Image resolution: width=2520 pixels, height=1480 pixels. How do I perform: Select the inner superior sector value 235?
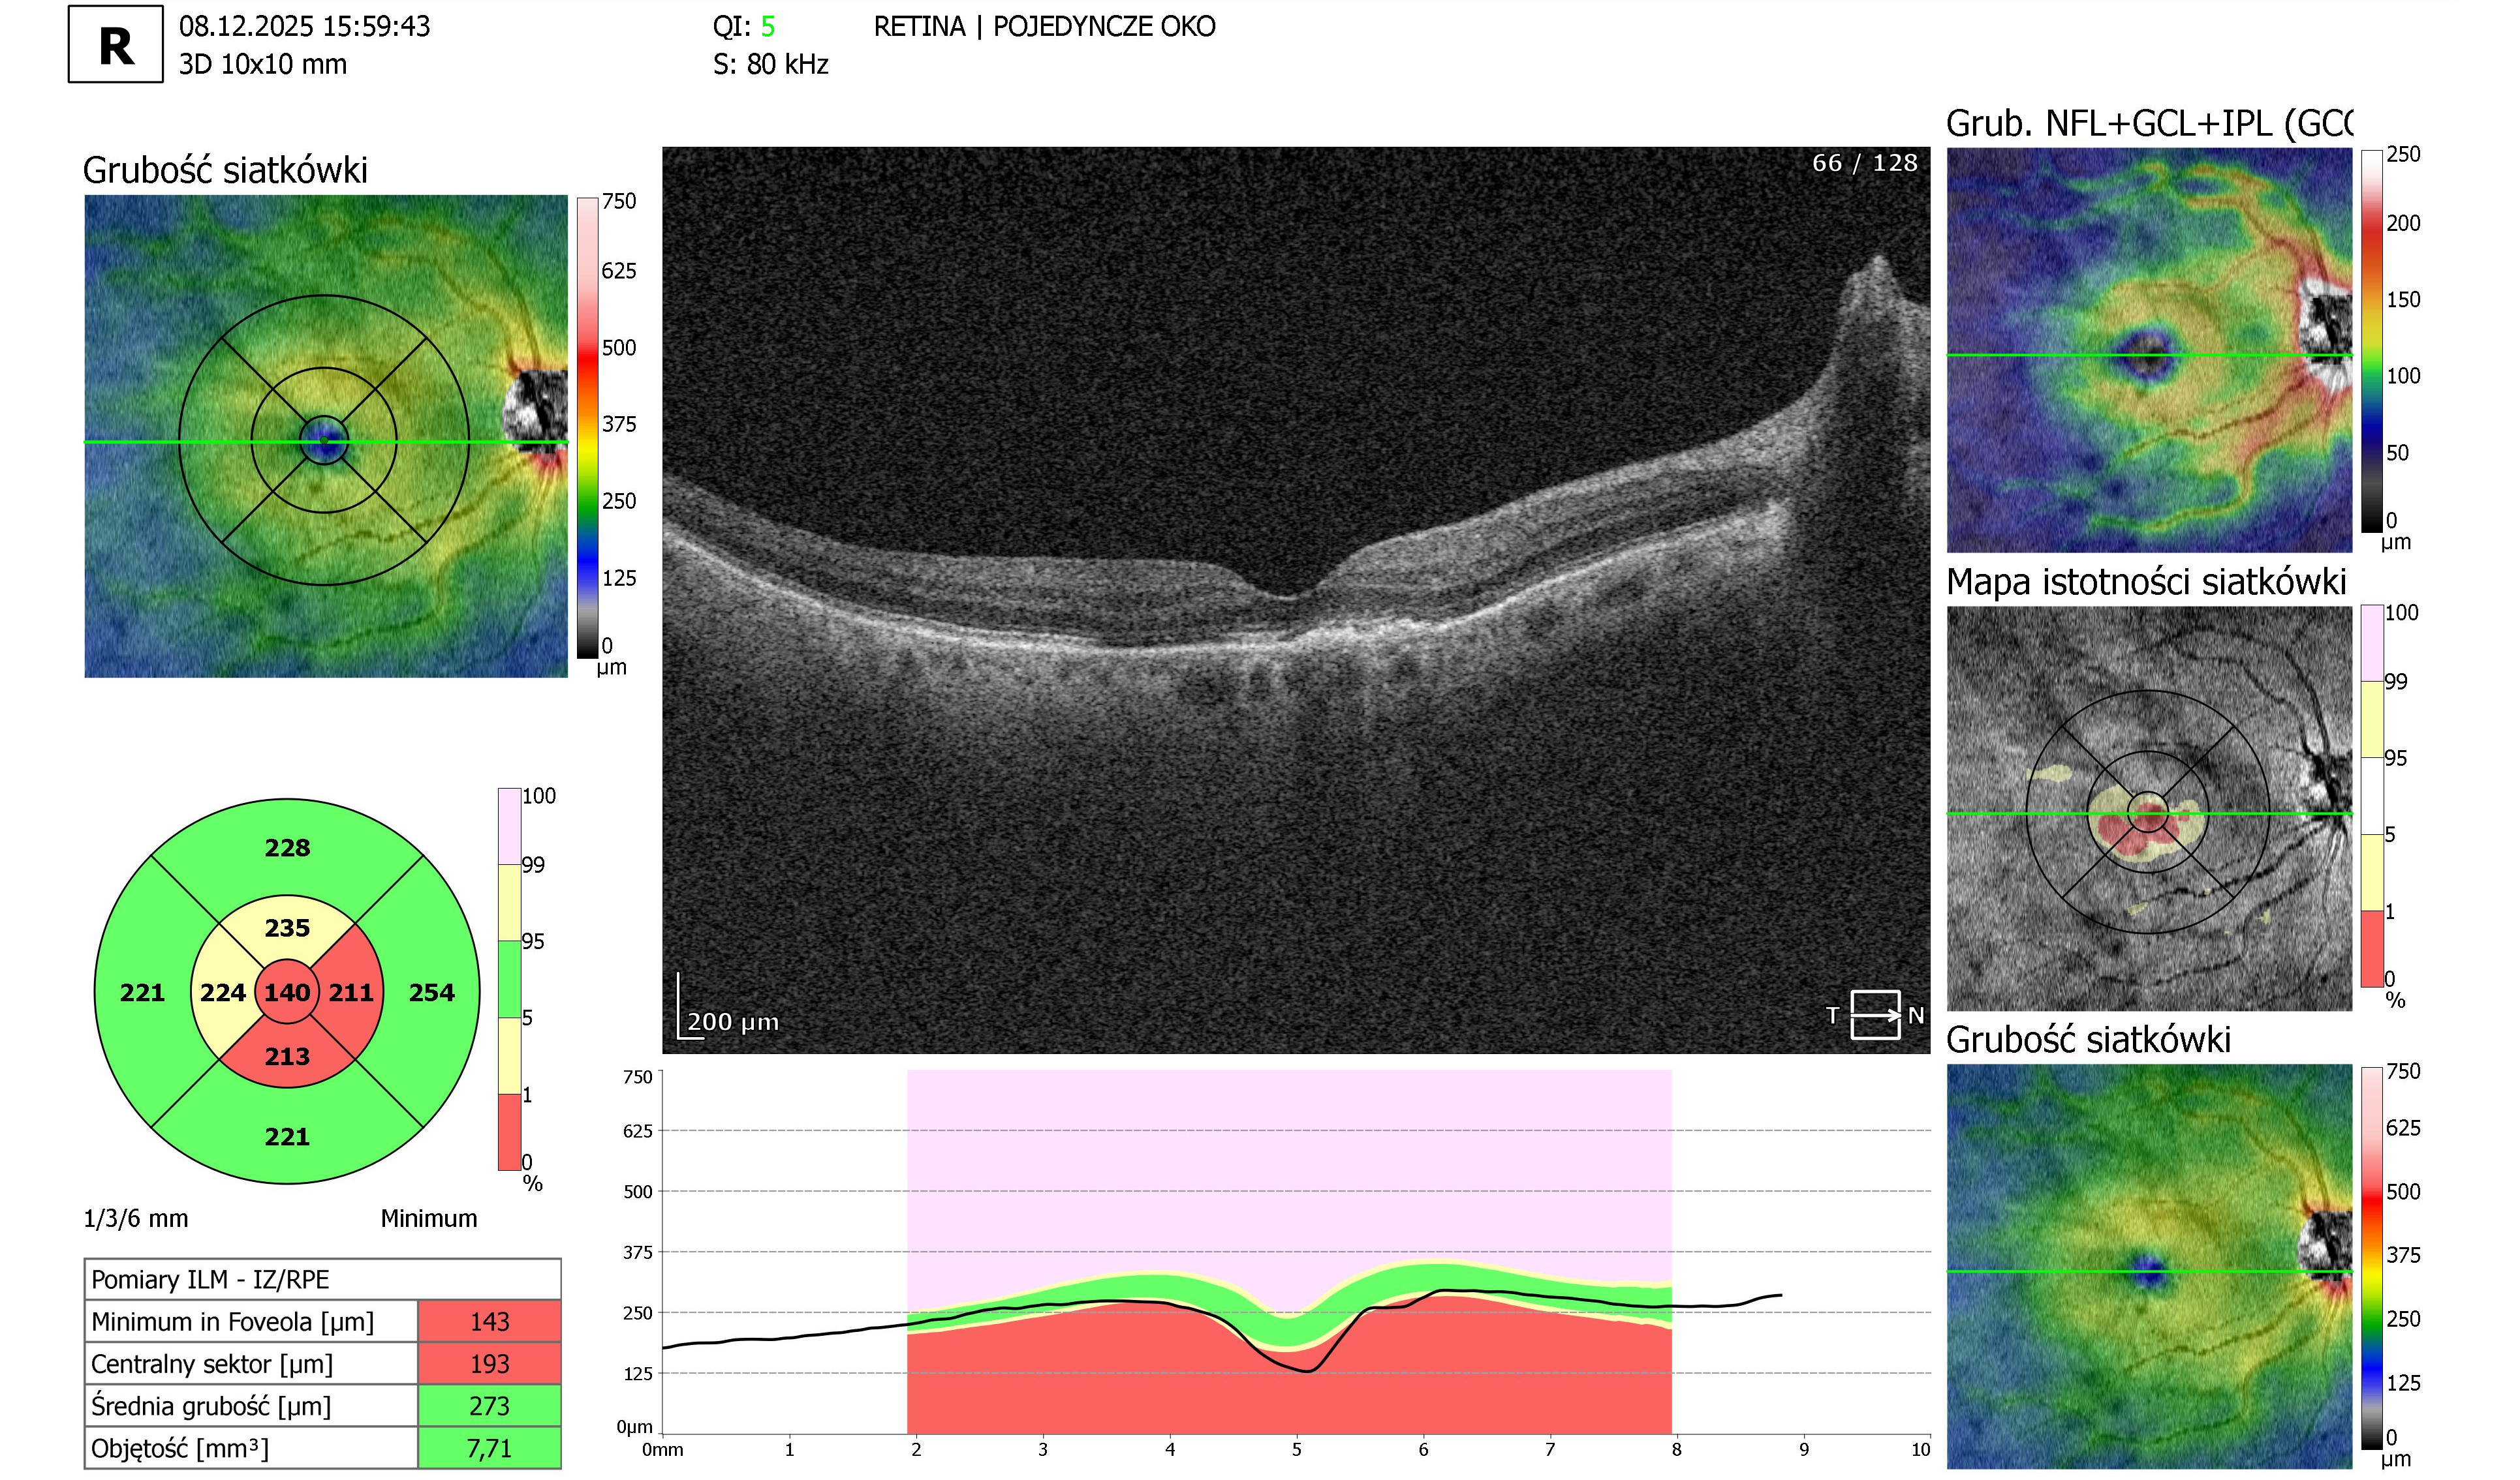click(287, 928)
